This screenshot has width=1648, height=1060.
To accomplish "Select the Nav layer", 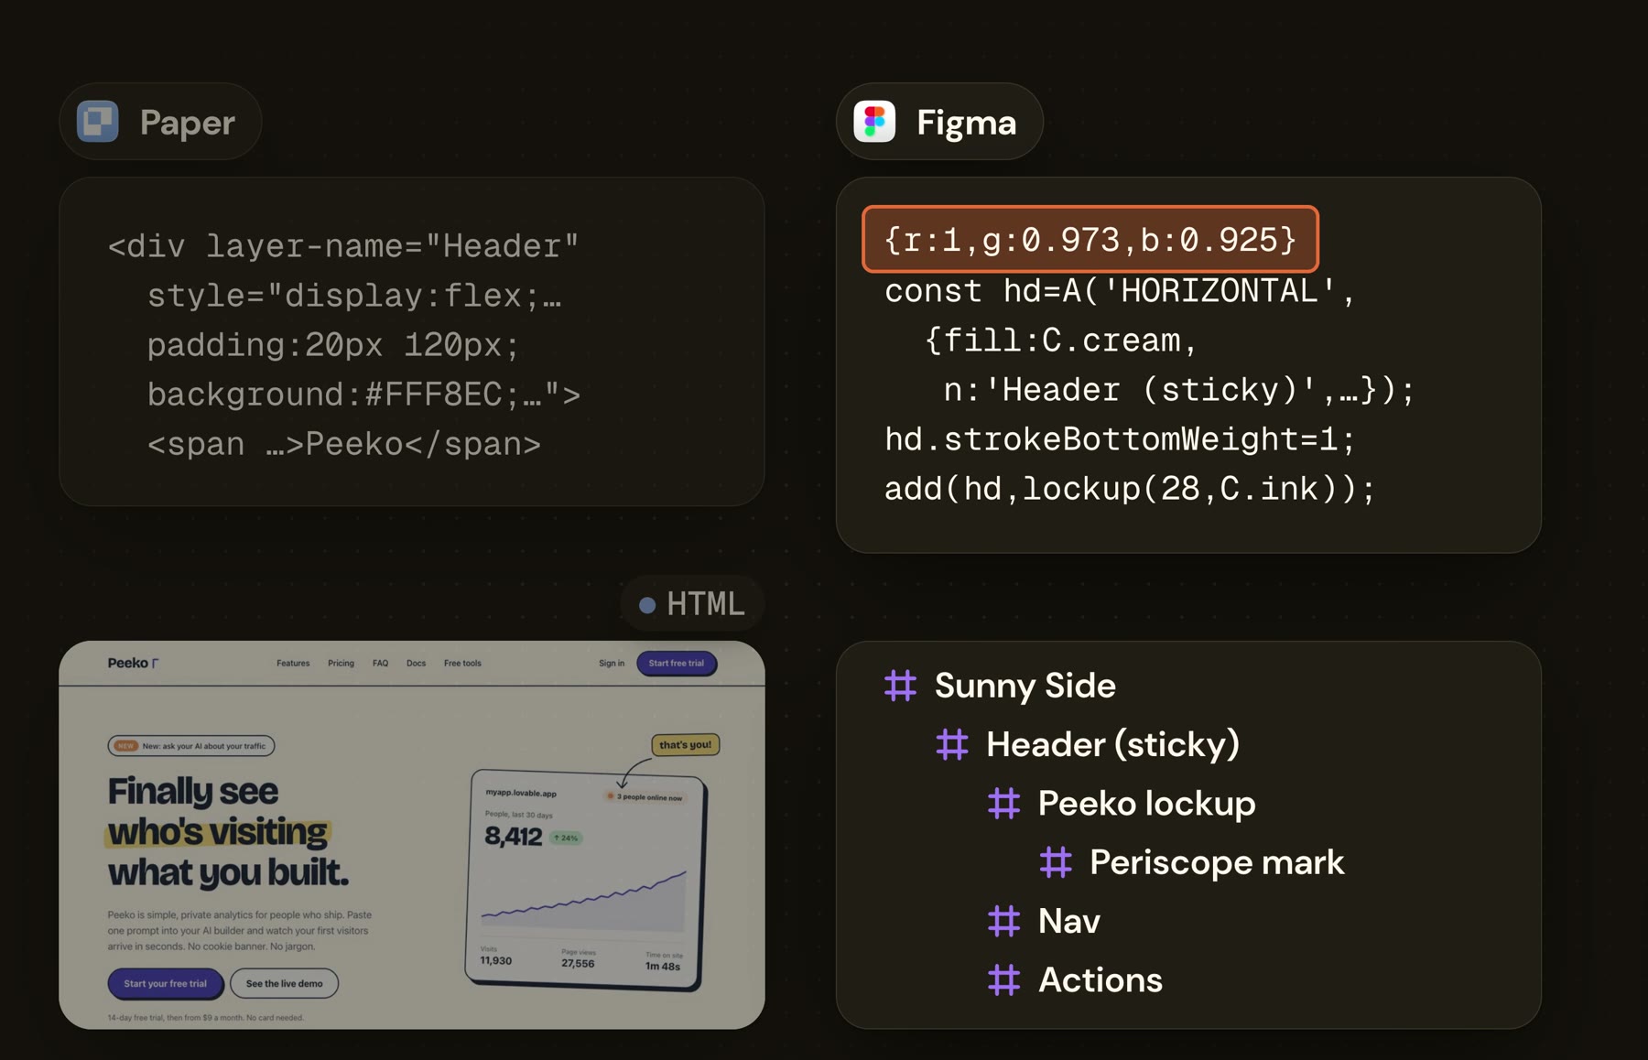I will [1069, 921].
